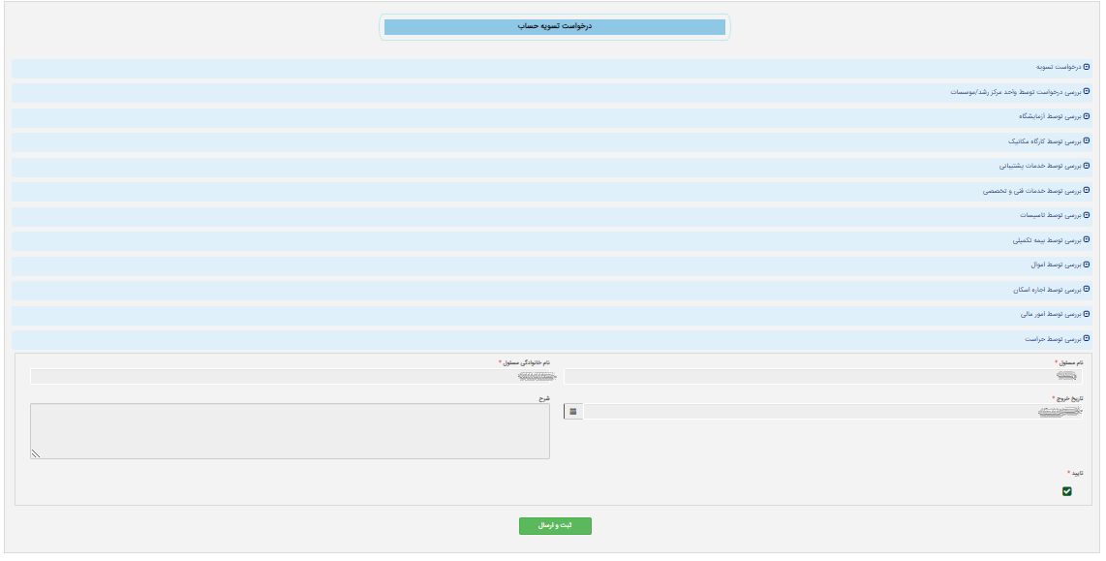Click the icon beside بررسی توسط تاسیسات
The height and width of the screenshot is (561, 1106).
pos(1086,215)
